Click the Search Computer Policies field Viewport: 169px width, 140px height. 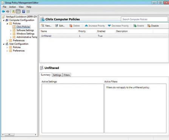[144, 19]
